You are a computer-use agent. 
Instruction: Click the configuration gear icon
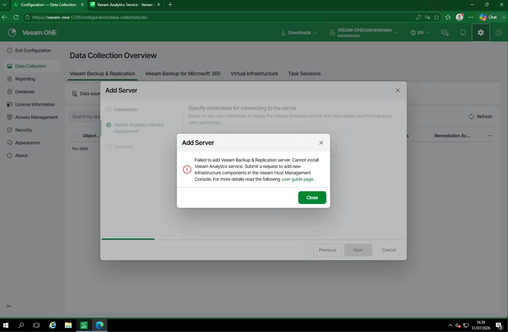point(481,33)
